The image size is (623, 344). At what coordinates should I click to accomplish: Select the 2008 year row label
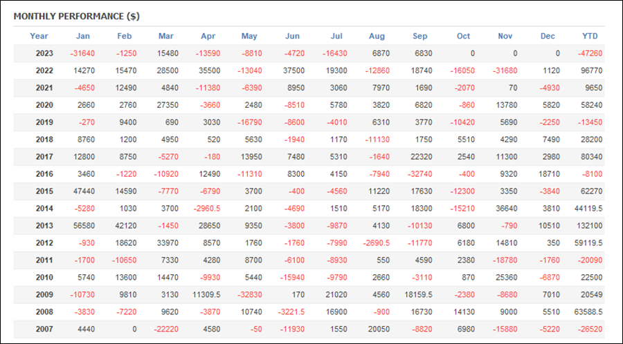(44, 312)
